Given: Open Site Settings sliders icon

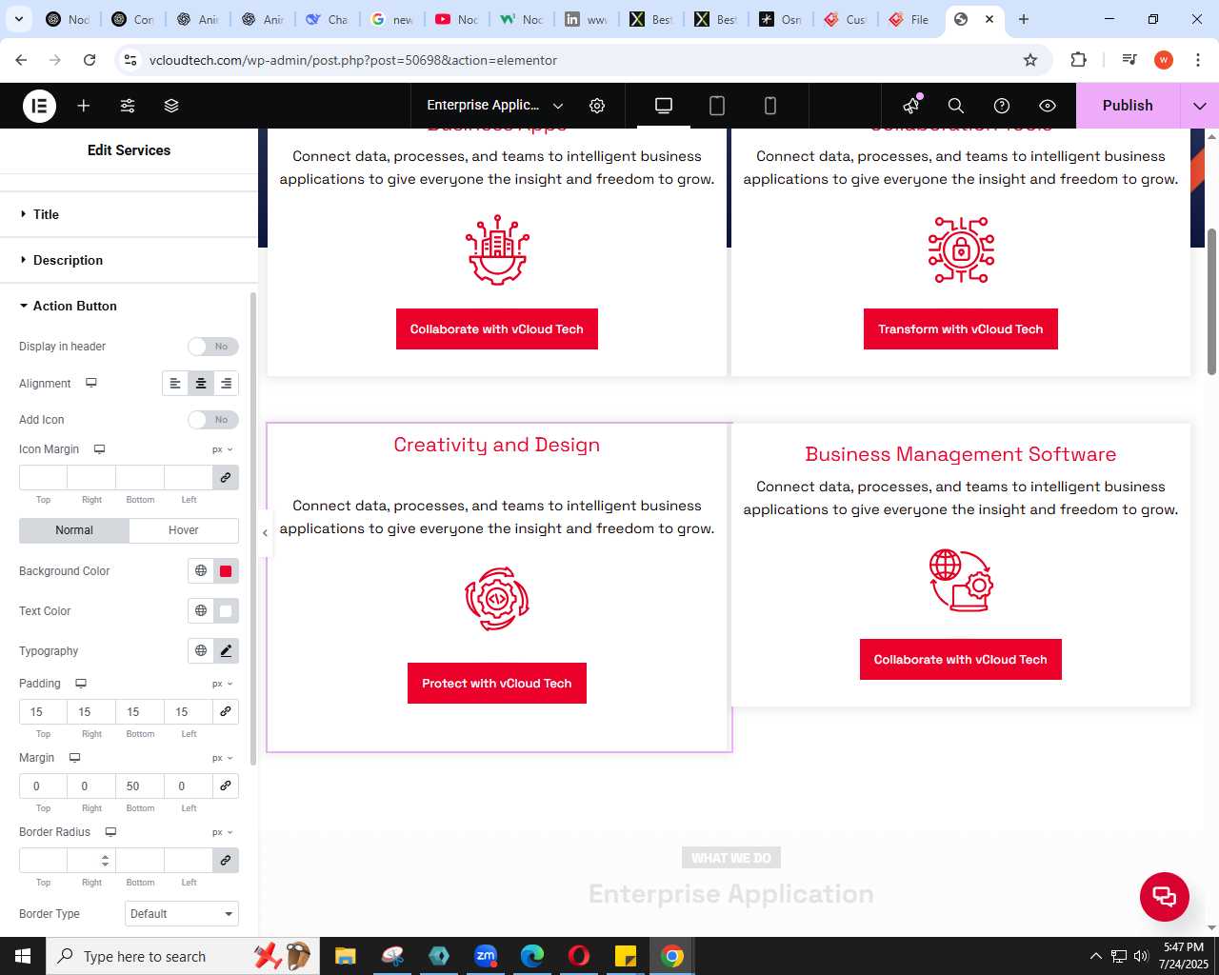Looking at the screenshot, I should click(x=128, y=106).
